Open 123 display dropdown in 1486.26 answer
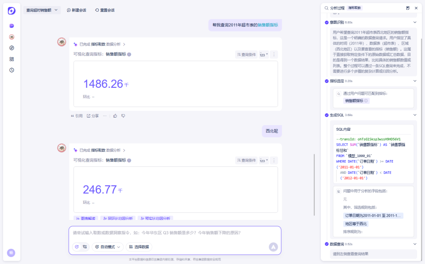425x264 pixels. [x=264, y=54]
